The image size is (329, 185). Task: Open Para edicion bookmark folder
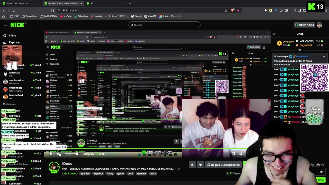[29, 16]
